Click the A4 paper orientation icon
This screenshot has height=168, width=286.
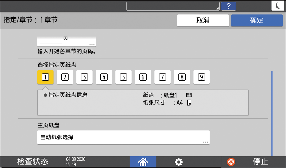tap(189, 103)
